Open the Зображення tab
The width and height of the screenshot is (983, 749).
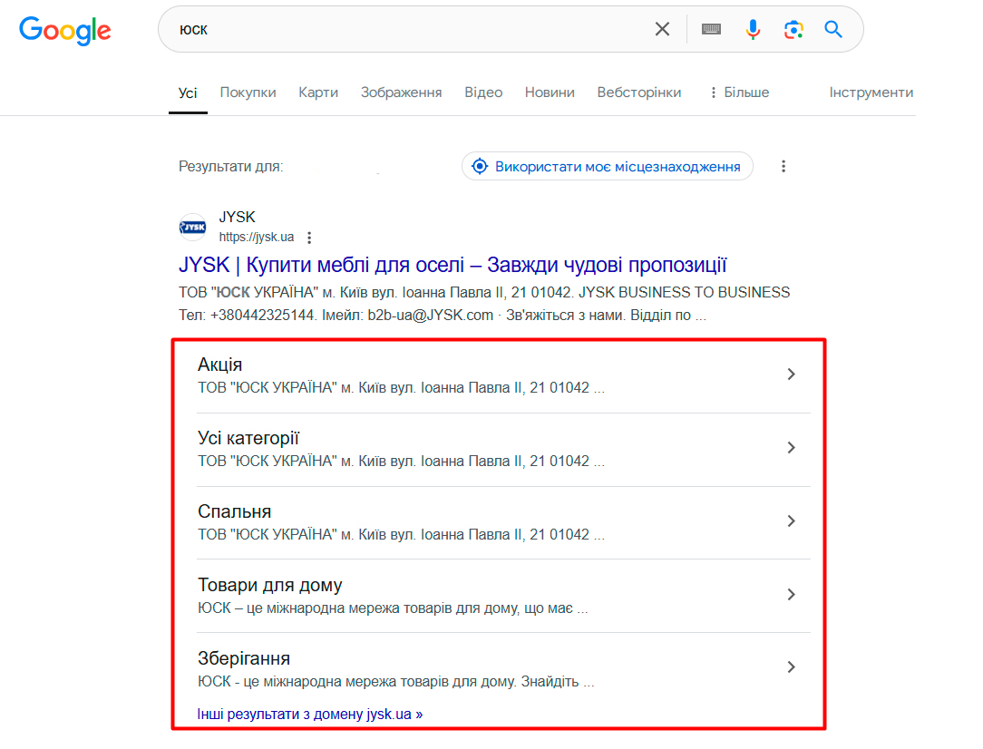coord(401,92)
